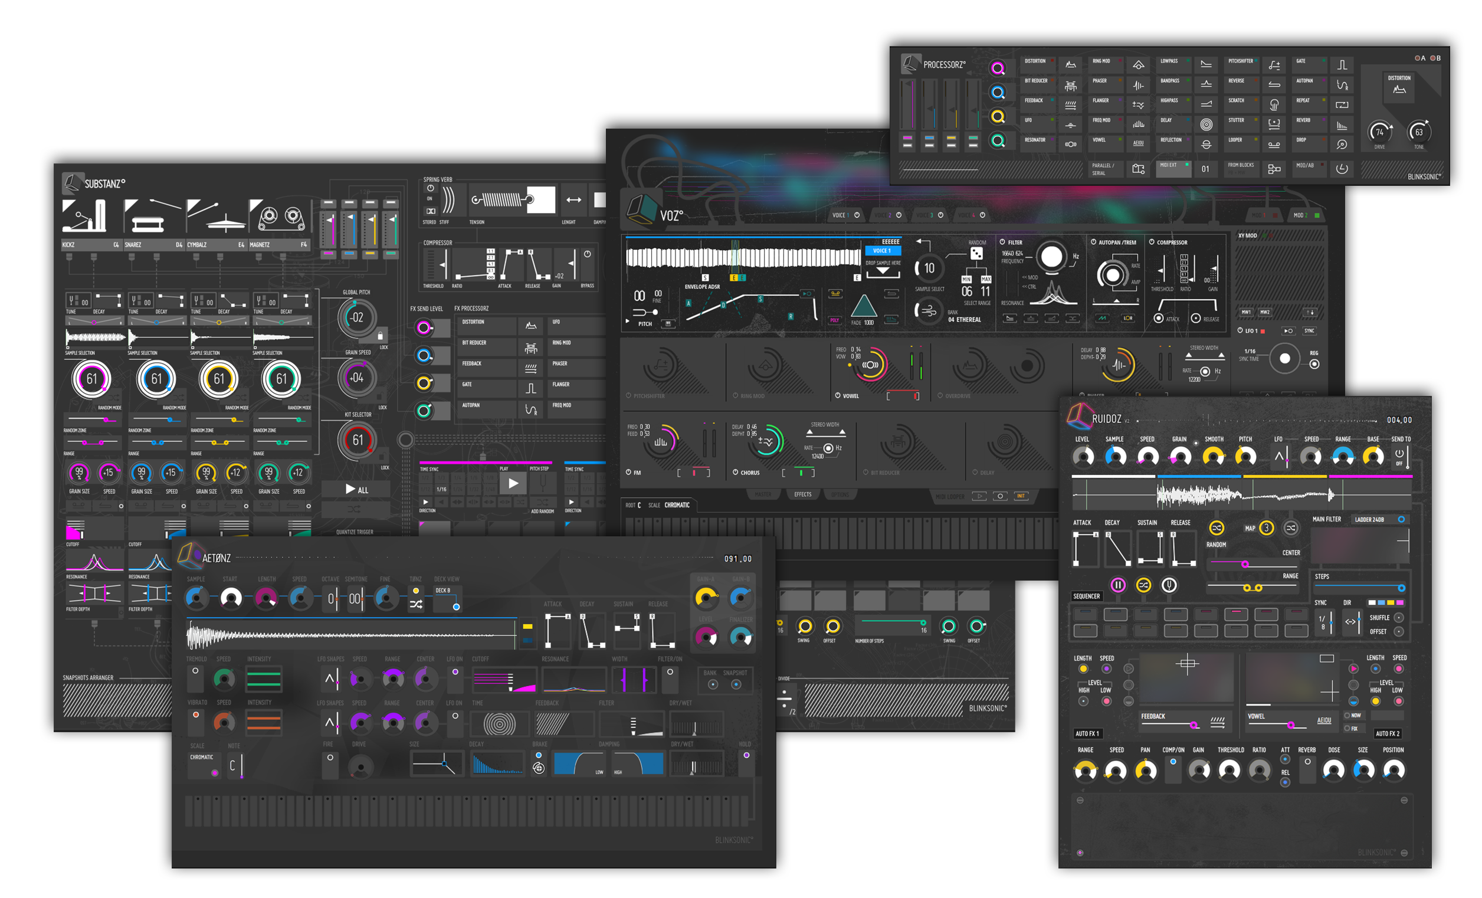Toggle the Compressor power button in Voz
Viewport: 1482px width, 898px height.
[x=1152, y=242]
